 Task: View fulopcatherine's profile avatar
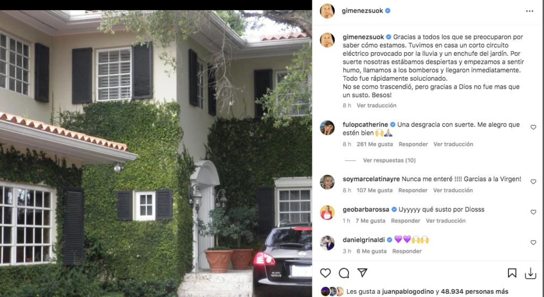coord(327,128)
